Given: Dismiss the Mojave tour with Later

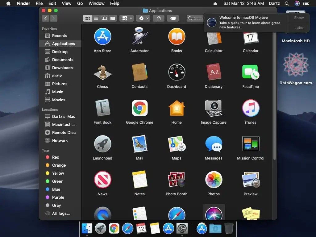Looking at the screenshot, I should point(299,27).
